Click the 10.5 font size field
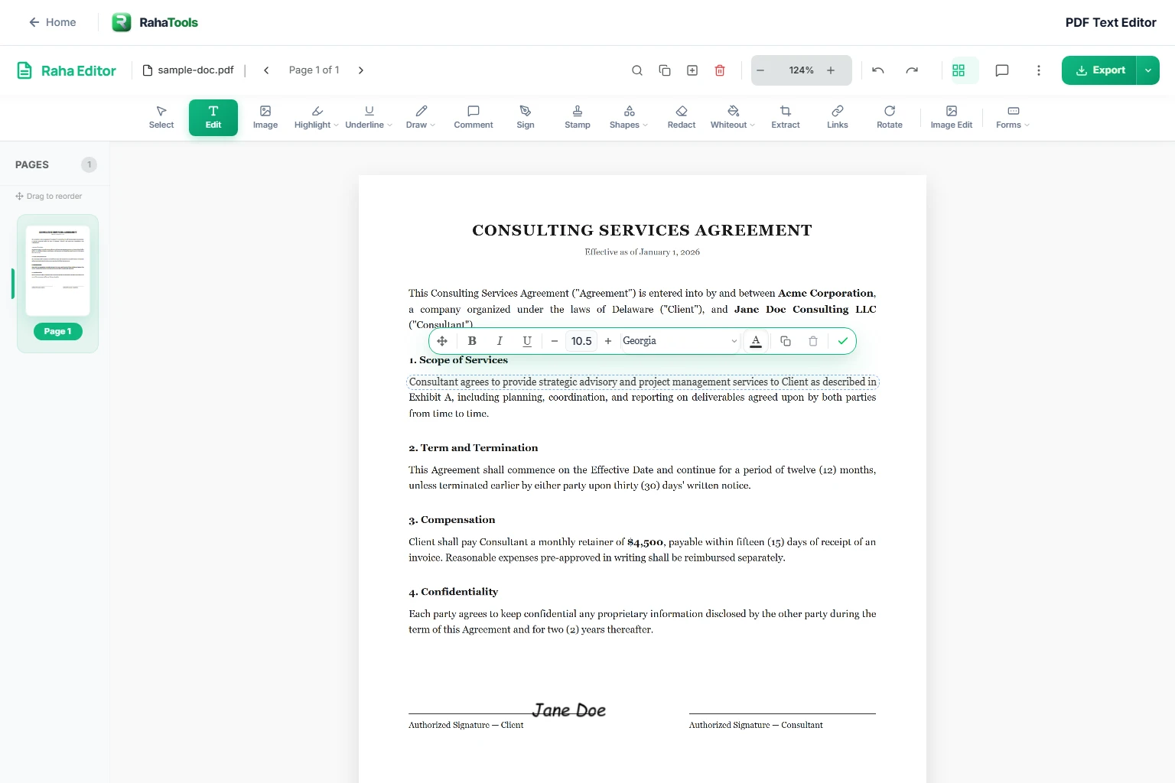 (x=581, y=341)
